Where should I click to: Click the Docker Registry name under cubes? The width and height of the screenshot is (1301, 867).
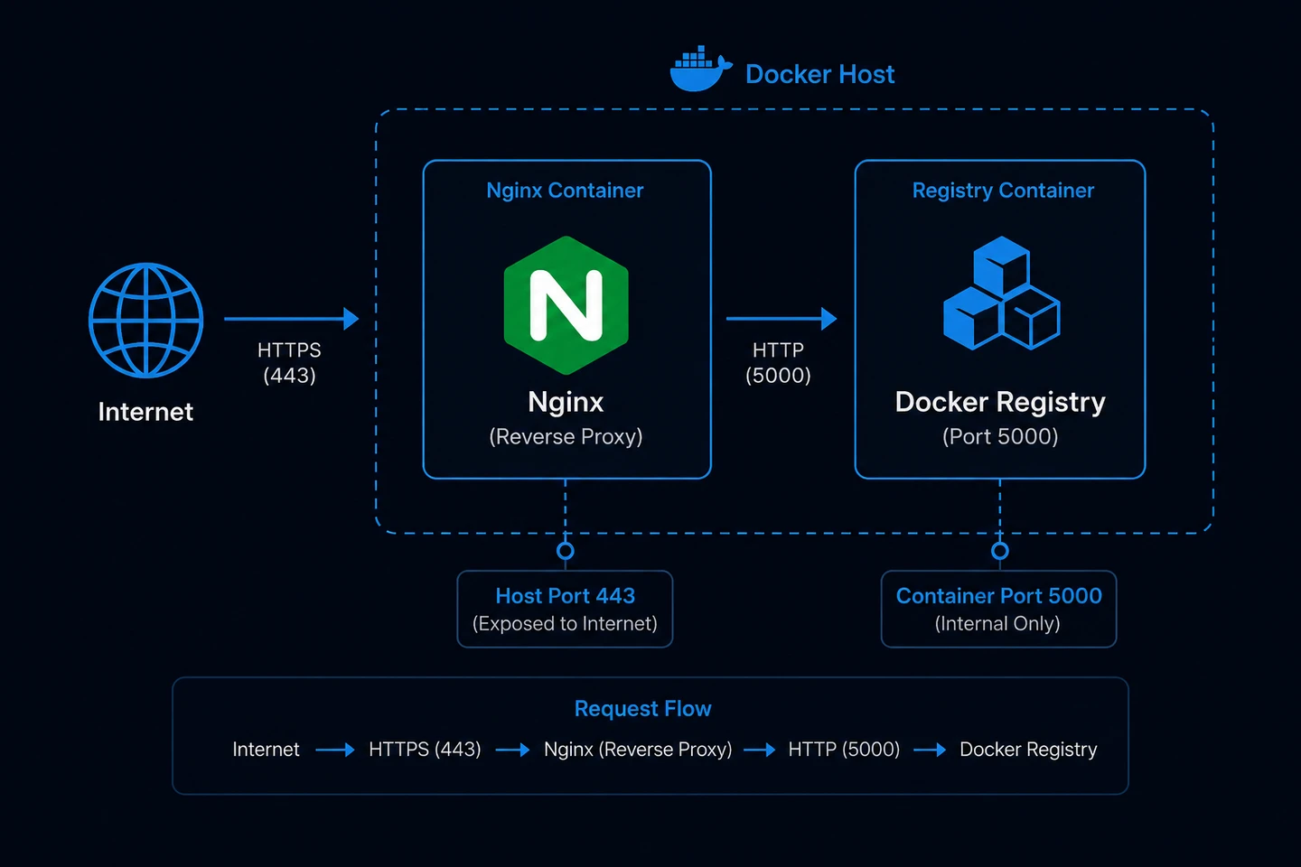coord(1000,402)
